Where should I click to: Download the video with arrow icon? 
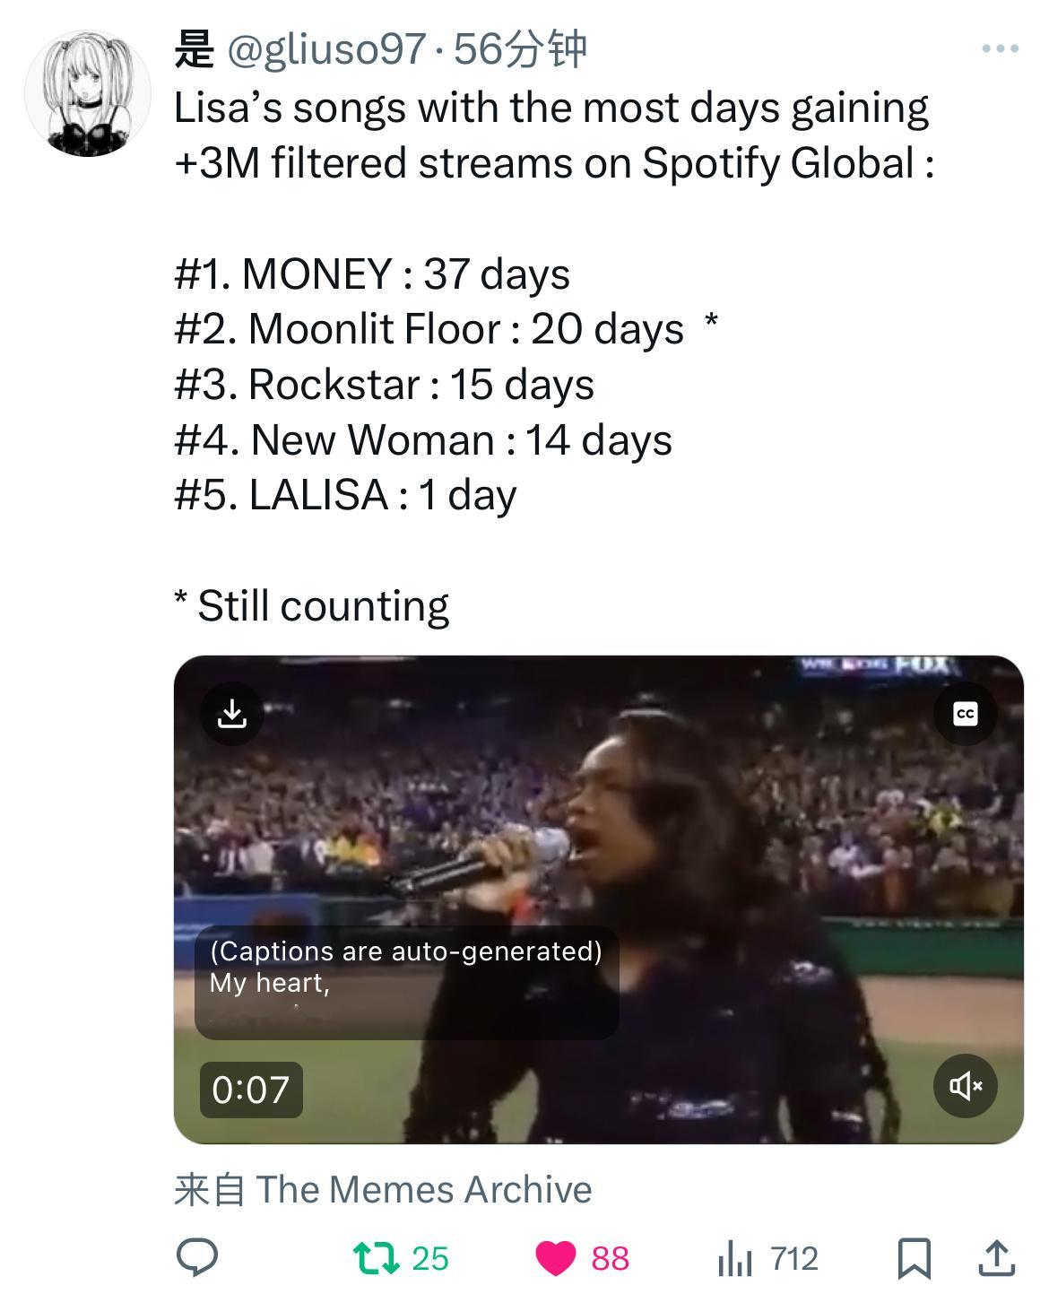tap(231, 714)
